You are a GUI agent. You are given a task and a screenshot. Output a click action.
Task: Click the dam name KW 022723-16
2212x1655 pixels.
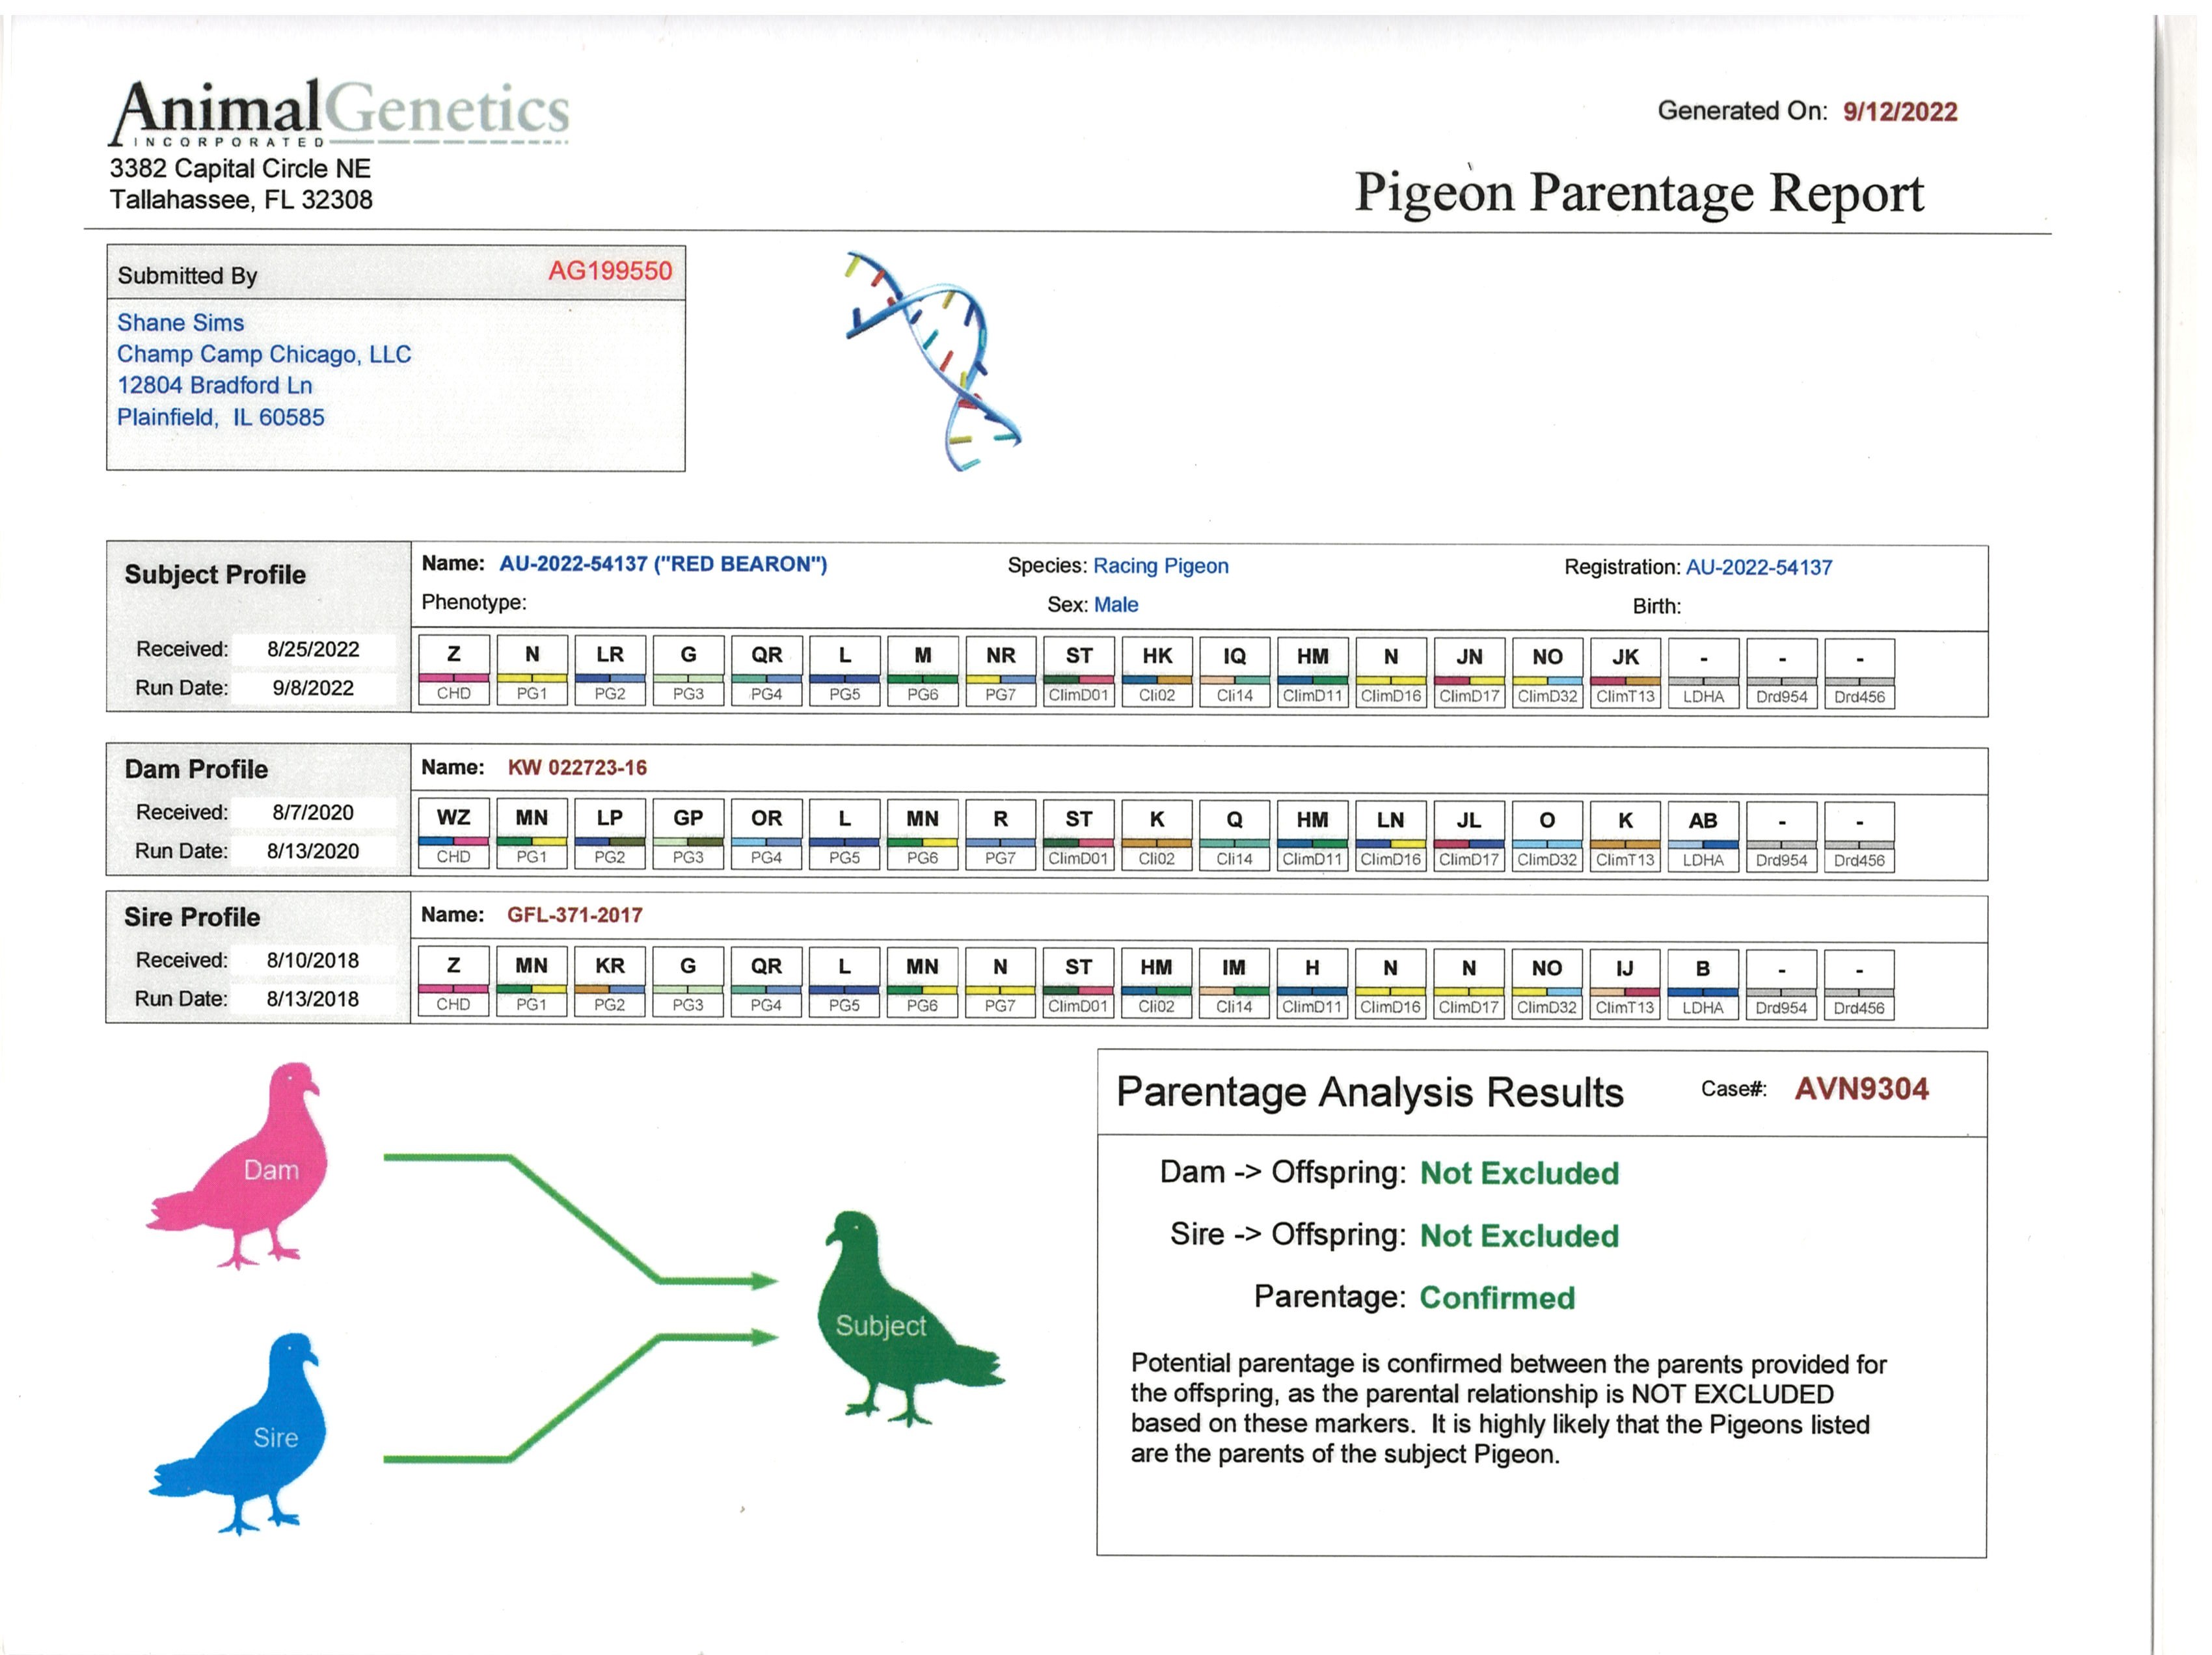(x=577, y=768)
